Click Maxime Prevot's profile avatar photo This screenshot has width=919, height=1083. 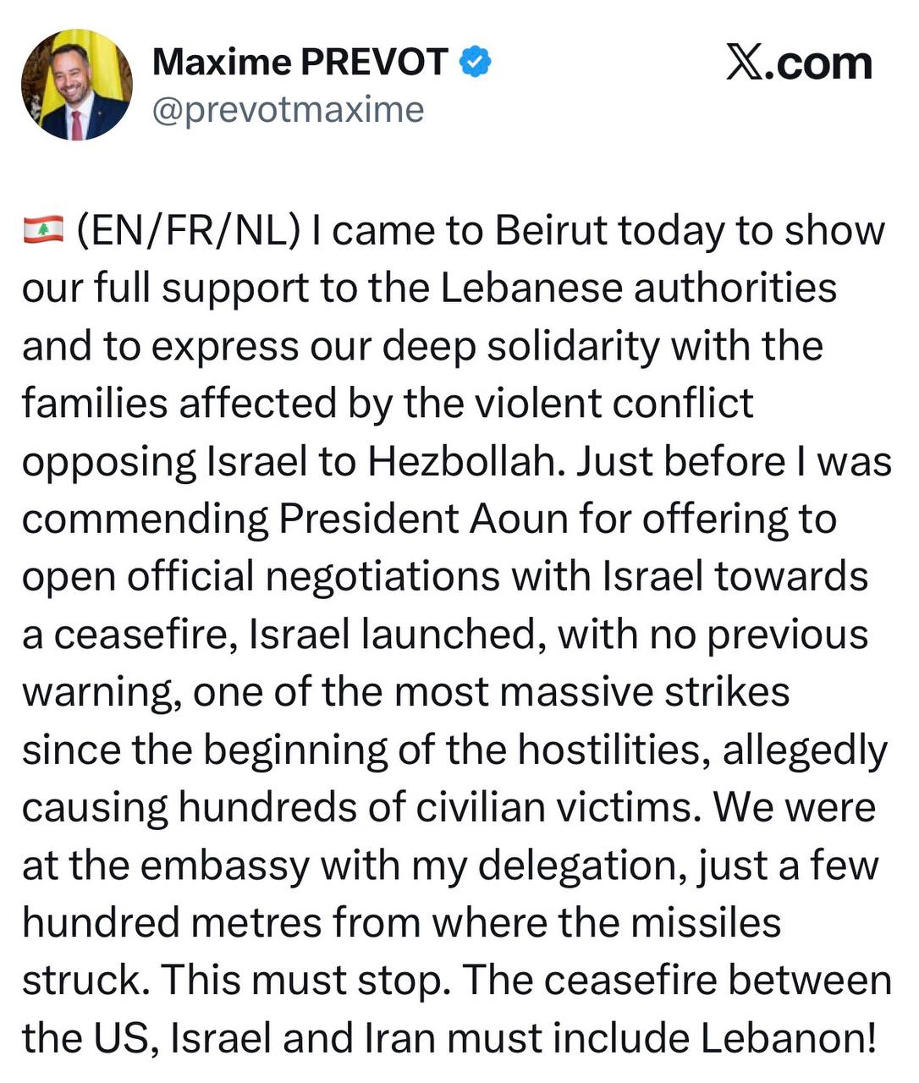[x=76, y=85]
